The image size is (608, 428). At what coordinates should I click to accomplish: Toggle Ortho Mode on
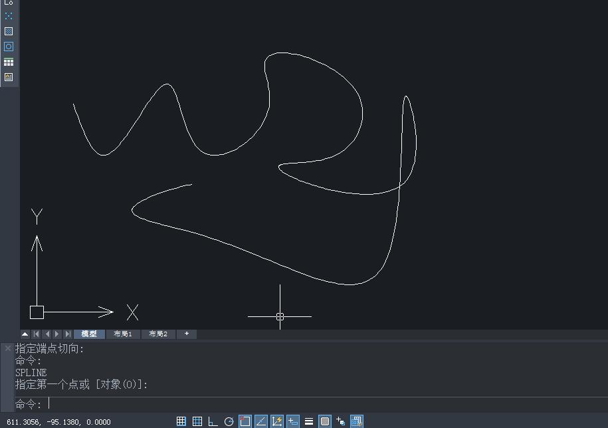pos(213,420)
